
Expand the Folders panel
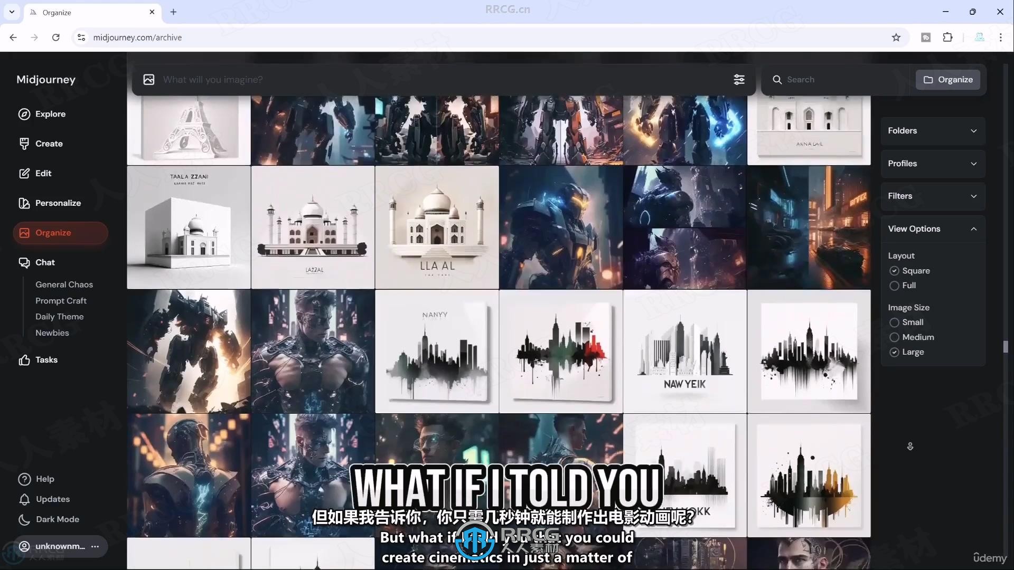pos(933,131)
